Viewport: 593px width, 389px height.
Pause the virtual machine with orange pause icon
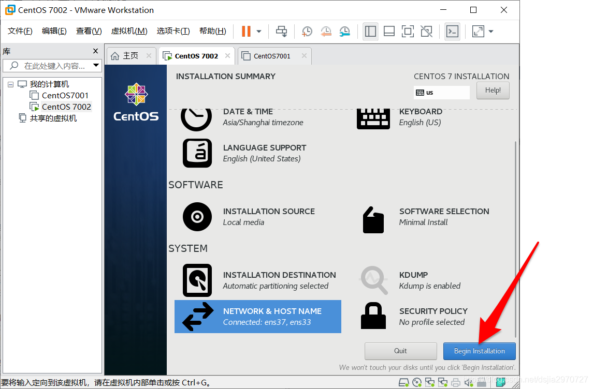pos(246,32)
